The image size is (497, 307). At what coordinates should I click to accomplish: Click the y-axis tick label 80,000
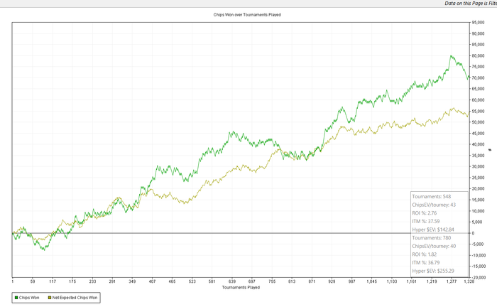coord(478,56)
